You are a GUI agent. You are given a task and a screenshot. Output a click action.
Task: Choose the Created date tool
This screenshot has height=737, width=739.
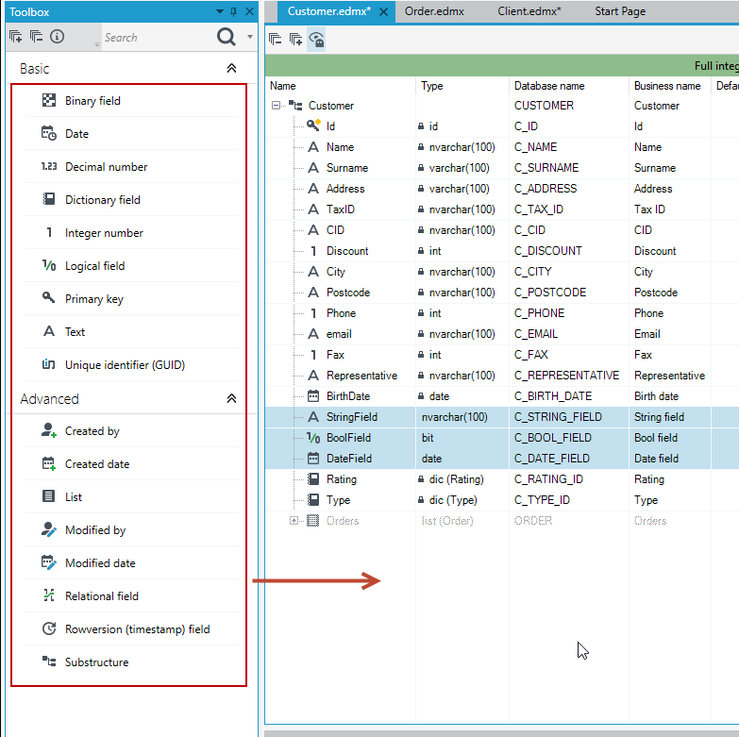tap(131, 463)
